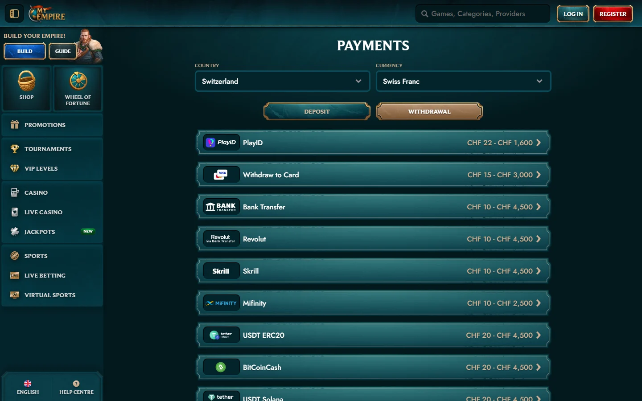This screenshot has width=642, height=401.
Task: Expand Revolut row chevron
Action: pos(539,239)
